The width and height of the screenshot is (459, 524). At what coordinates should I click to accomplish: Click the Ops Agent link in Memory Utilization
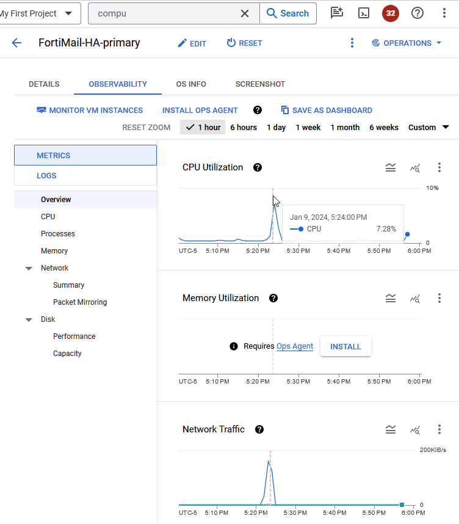point(295,346)
